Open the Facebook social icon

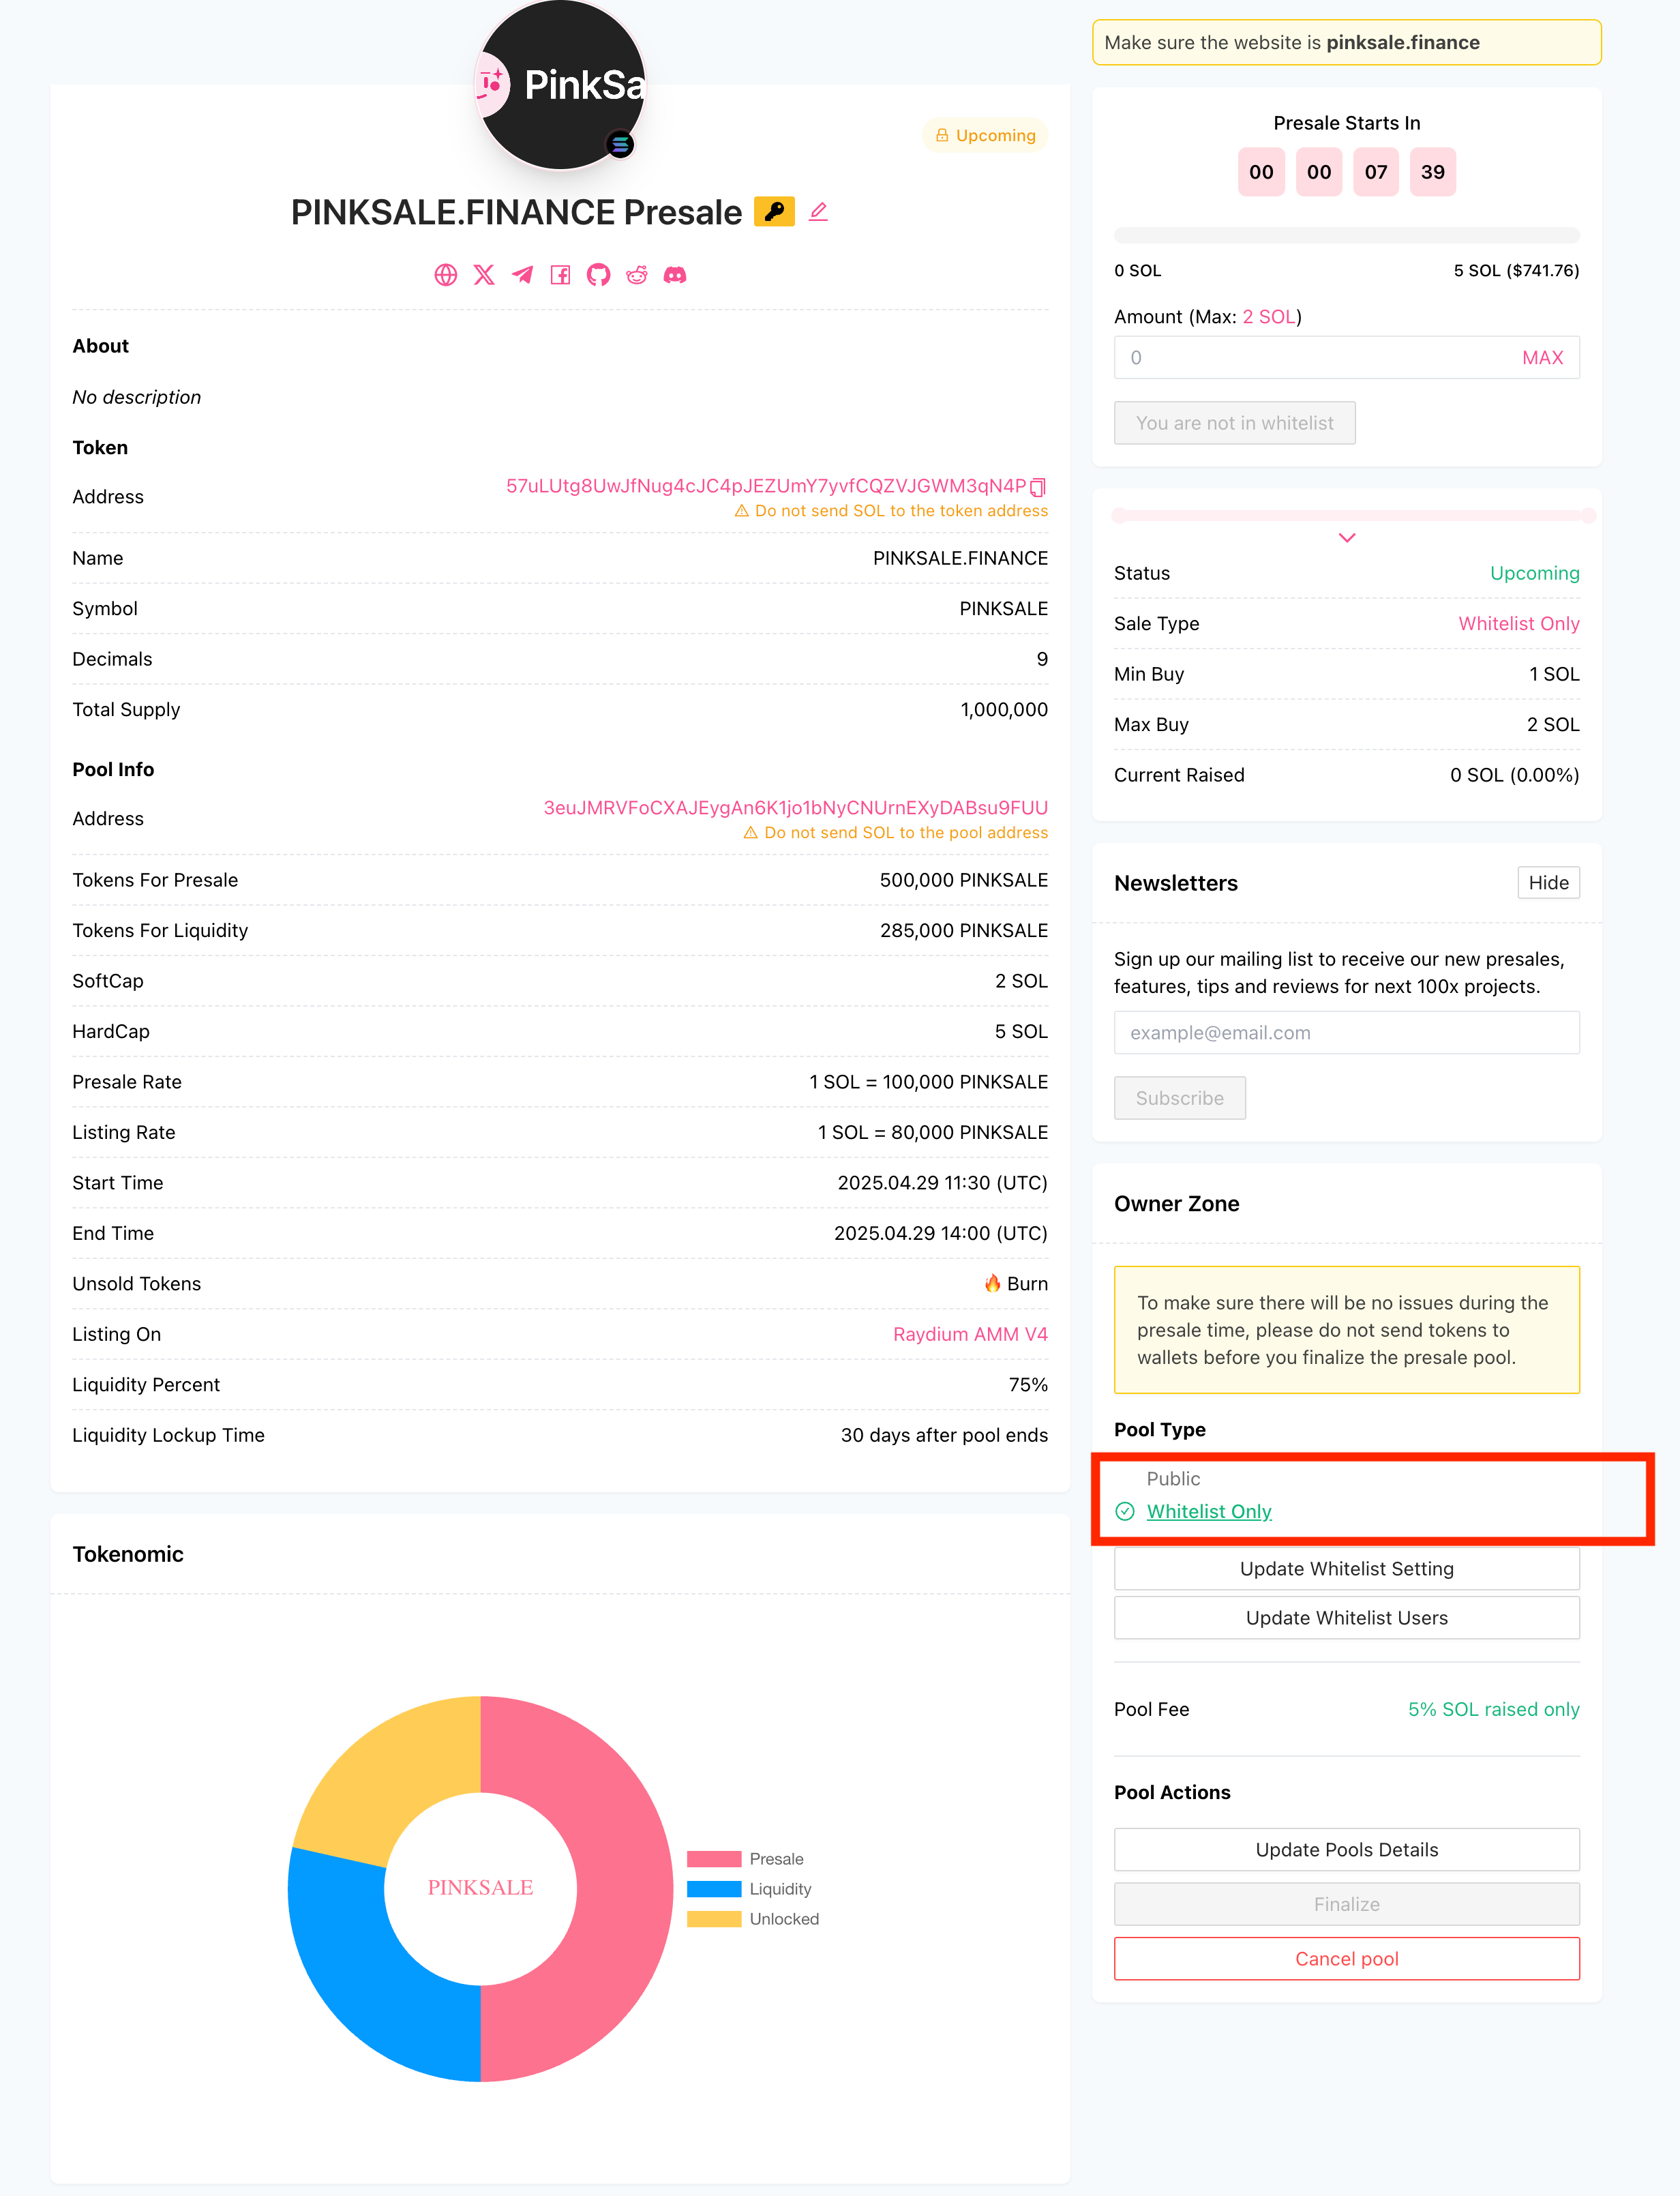click(560, 275)
